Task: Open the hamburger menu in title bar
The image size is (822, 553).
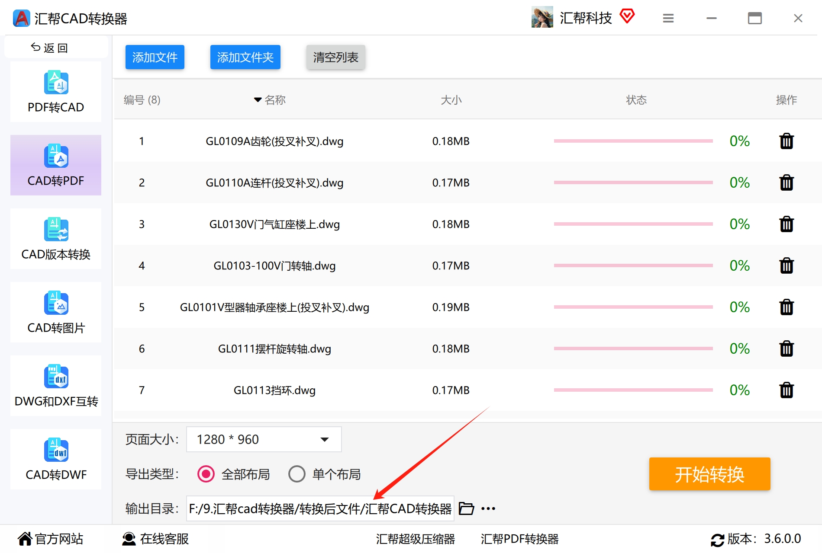Action: pyautogui.click(x=668, y=18)
